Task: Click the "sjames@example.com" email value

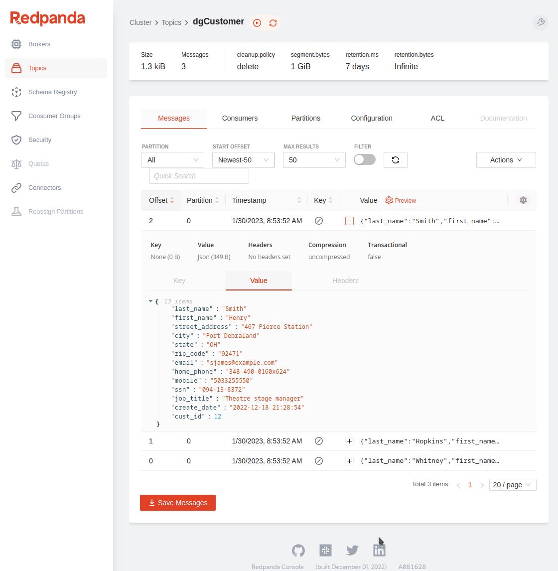Action: 242,363
